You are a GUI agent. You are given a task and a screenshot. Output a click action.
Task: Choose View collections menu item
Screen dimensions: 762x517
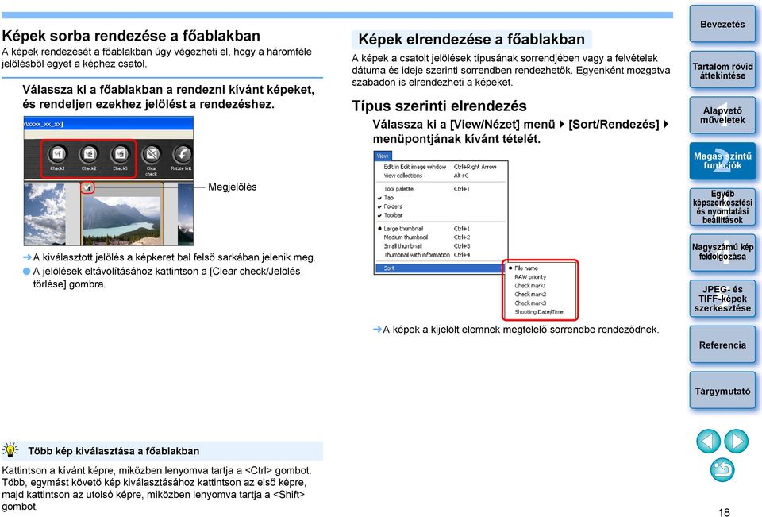[x=441, y=176]
